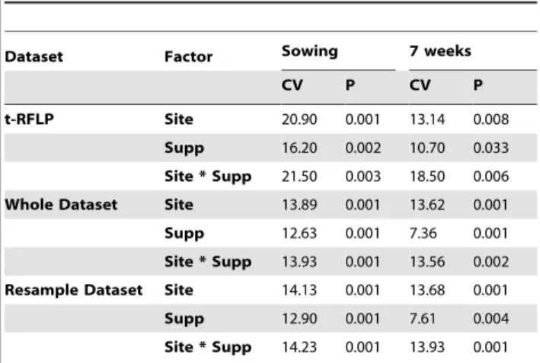Image resolution: width=540 pixels, height=363 pixels.
Task: Click the value 13.56 in table
Action: tap(427, 263)
